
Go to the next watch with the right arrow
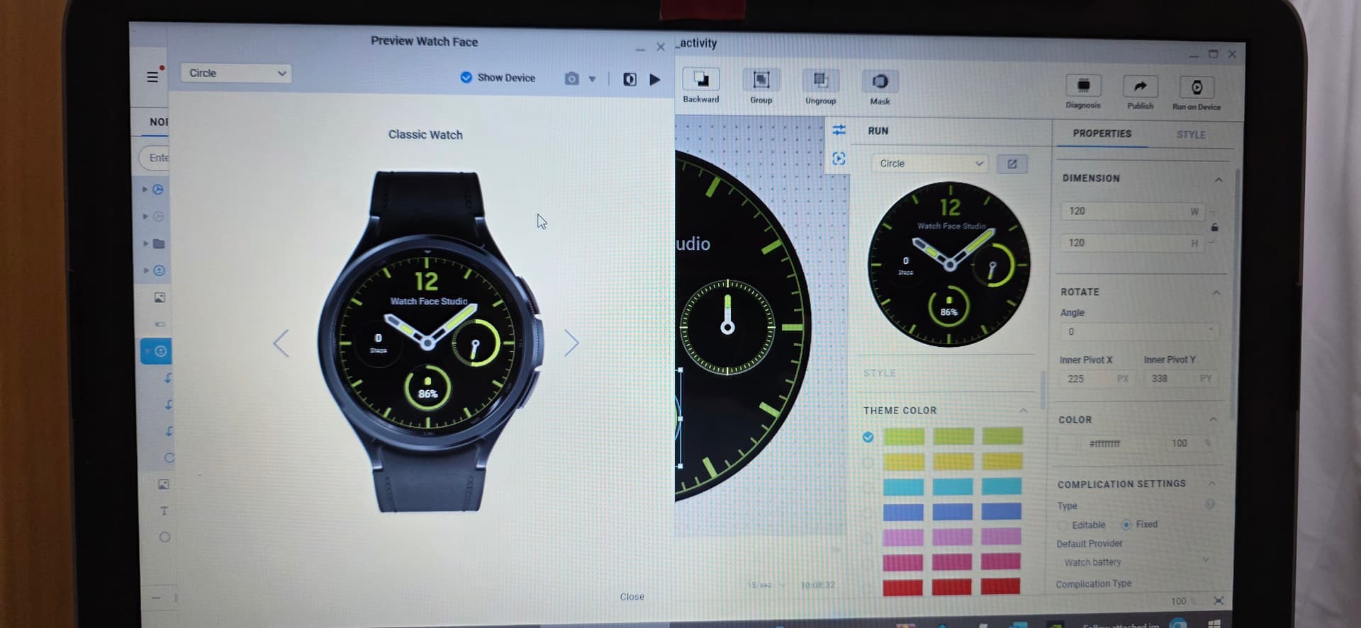(571, 343)
